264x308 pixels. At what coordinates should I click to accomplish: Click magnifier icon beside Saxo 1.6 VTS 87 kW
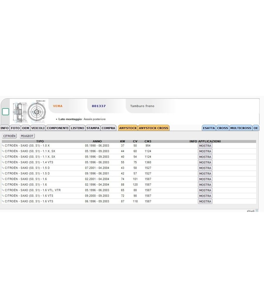[x=3, y=201]
